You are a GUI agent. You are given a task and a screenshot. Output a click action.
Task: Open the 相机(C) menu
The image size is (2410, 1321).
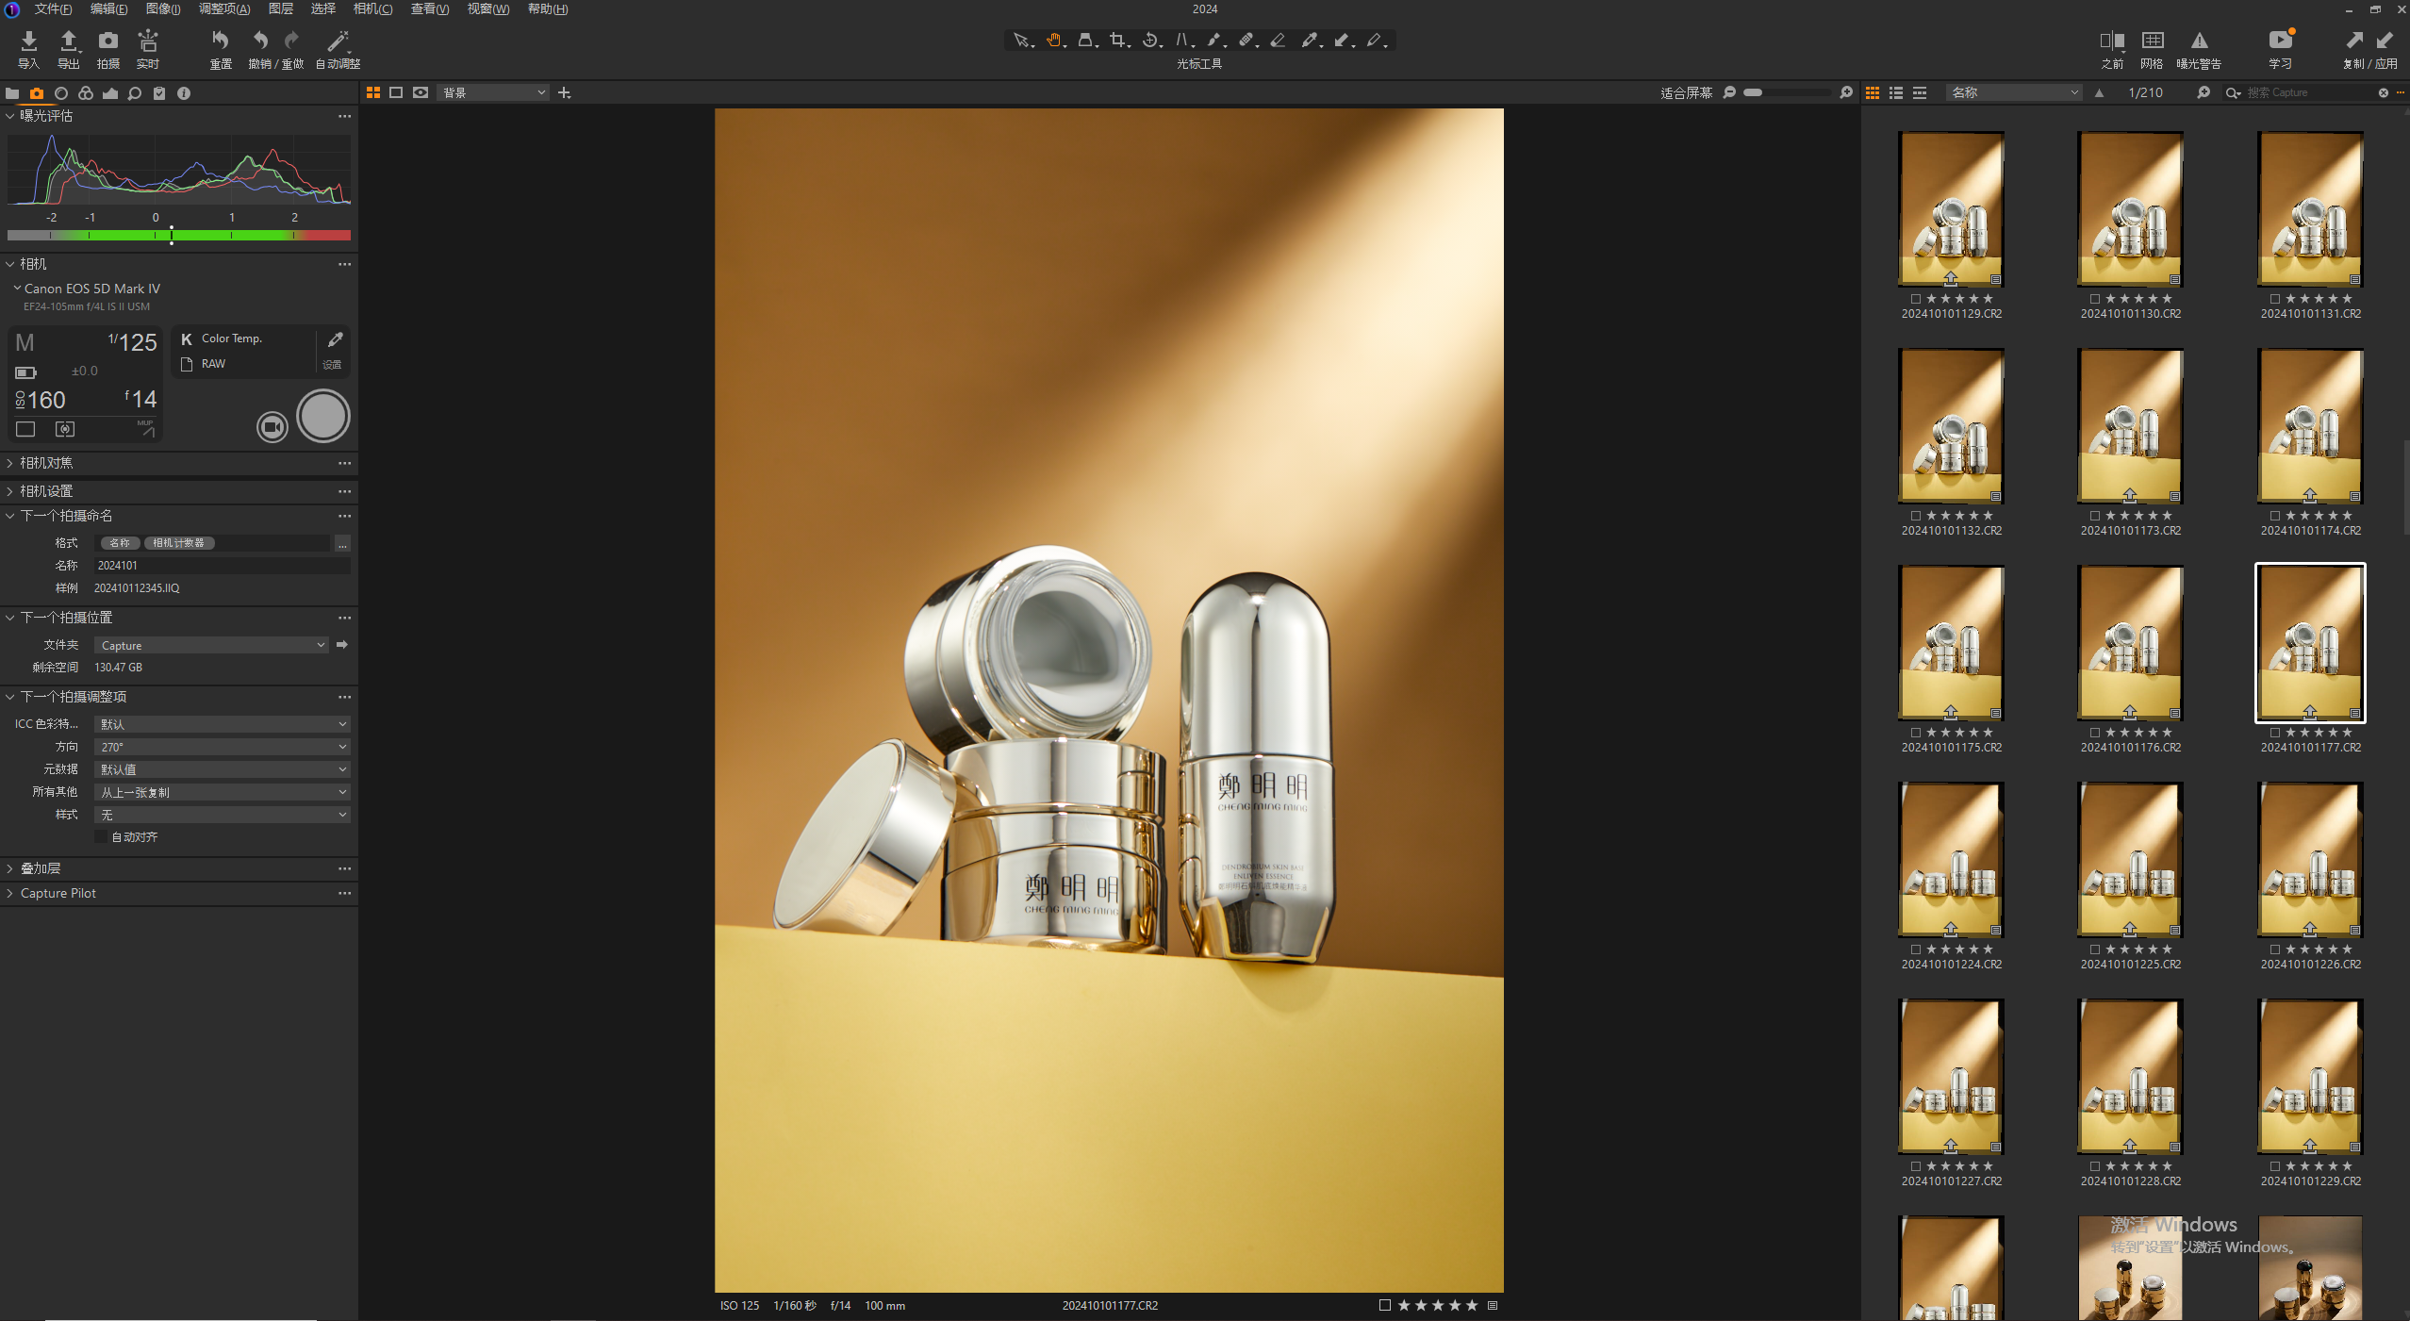(372, 8)
